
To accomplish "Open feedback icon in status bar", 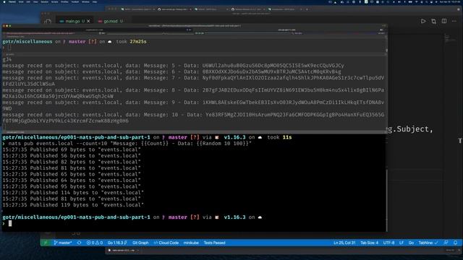I will [446, 243].
